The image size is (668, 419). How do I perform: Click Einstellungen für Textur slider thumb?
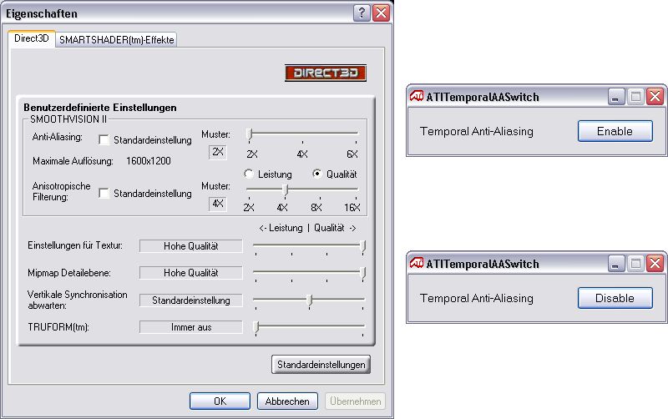tap(363, 246)
